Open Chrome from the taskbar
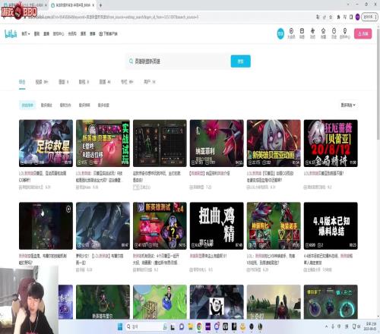This screenshot has height=334, width=380. (199, 326)
